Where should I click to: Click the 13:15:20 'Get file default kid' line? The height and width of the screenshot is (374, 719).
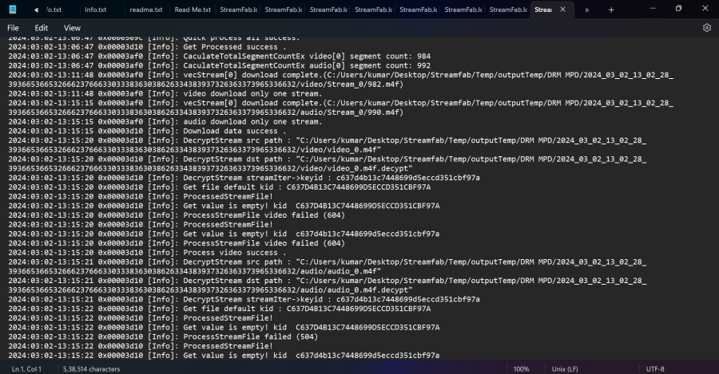pos(219,187)
